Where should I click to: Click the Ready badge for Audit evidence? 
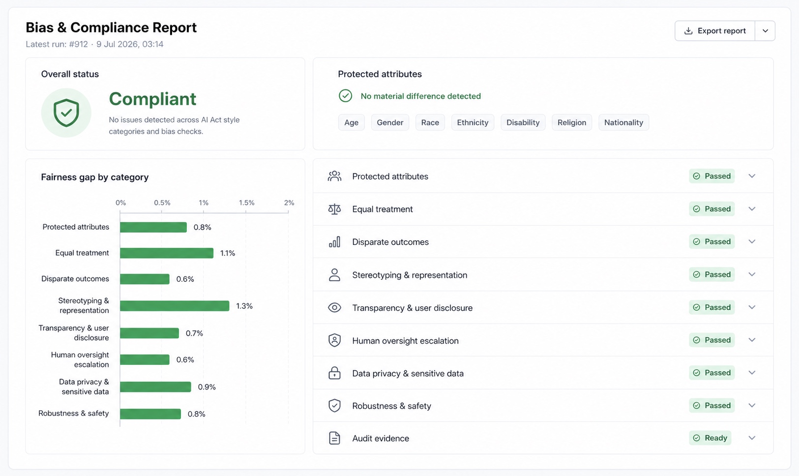710,438
